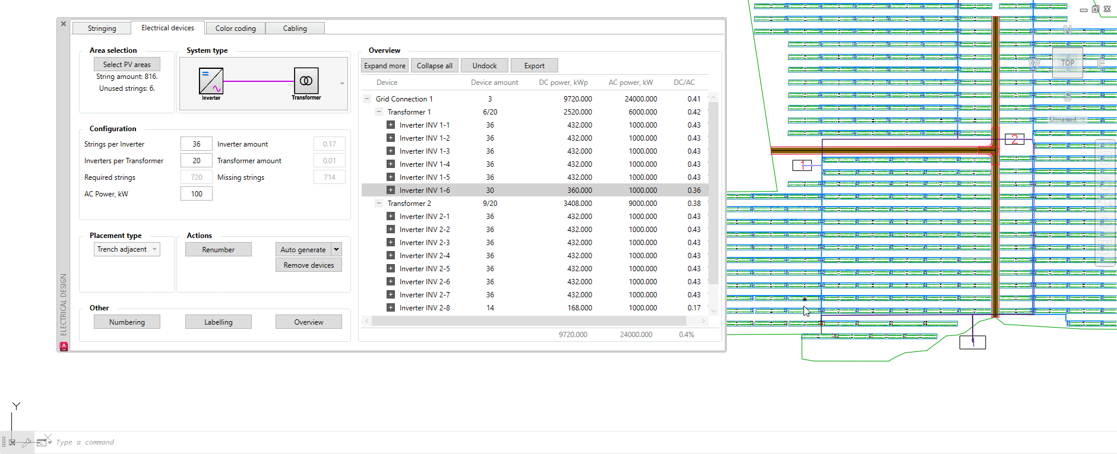Click the DC/AC column header
Image resolution: width=1117 pixels, height=454 pixels.
[x=684, y=82]
